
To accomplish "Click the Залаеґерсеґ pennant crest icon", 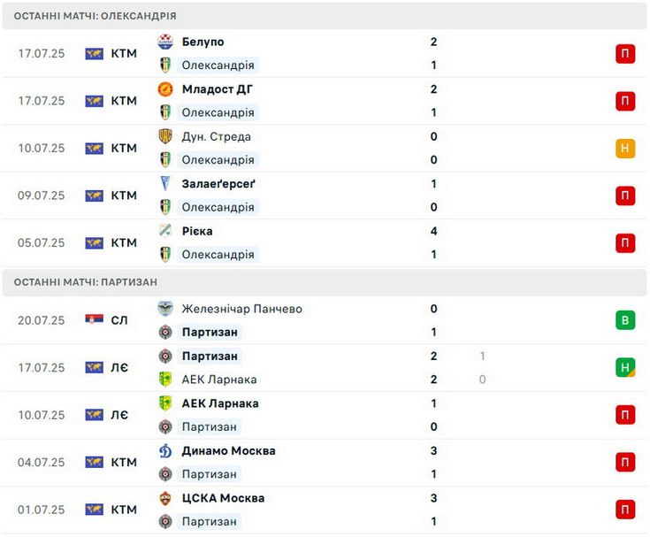I will [x=165, y=184].
